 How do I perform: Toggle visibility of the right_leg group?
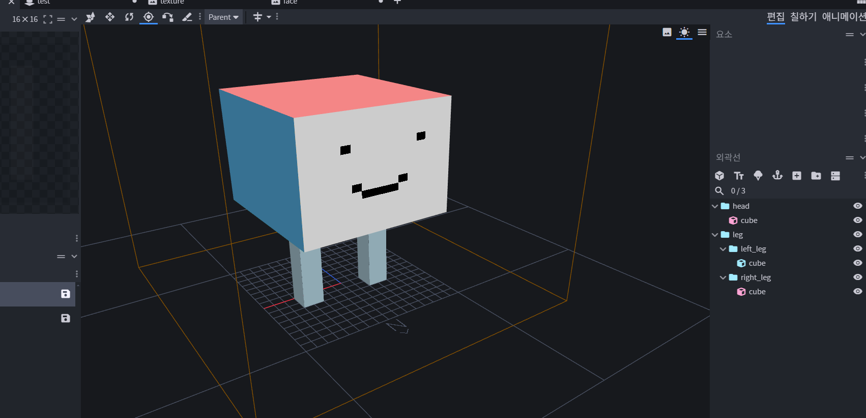point(858,277)
